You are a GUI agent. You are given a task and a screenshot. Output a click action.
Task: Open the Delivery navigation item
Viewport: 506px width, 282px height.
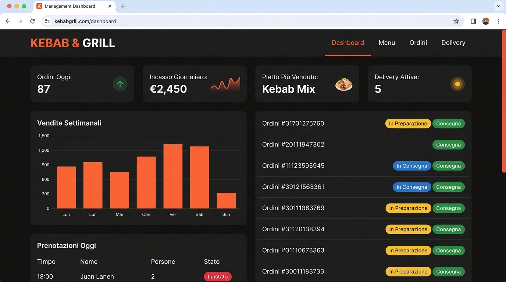click(x=453, y=43)
